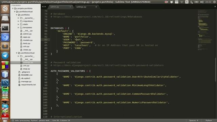Go to next tab with right arrow
Image resolution: width=217 pixels, height=122 pixels.
pyautogui.click(x=45, y=7)
